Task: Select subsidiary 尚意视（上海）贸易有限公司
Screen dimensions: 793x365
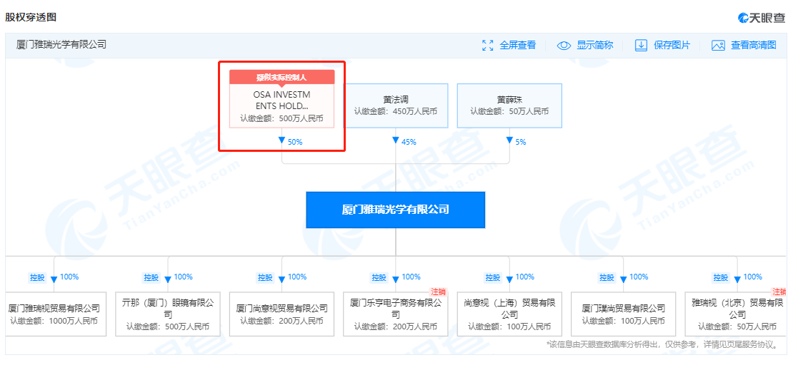Action: click(x=509, y=314)
